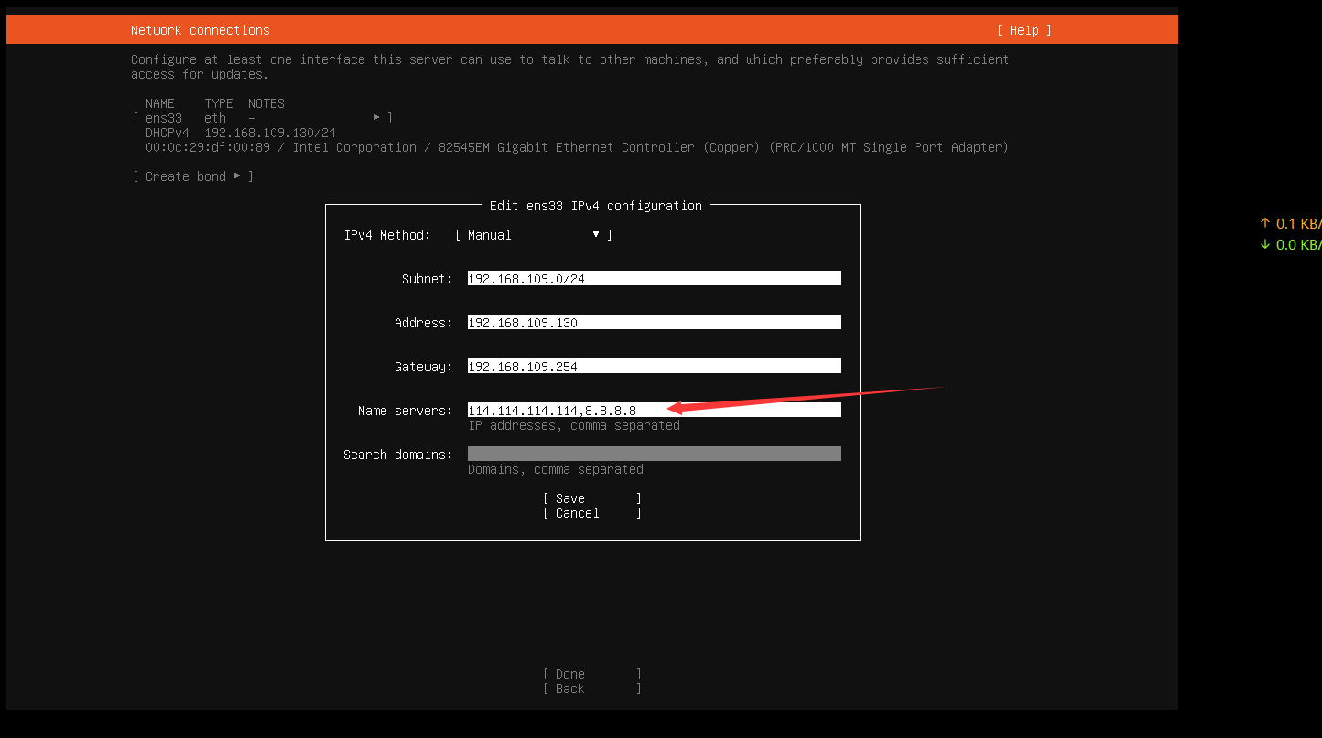Save the IPv4 configuration
This screenshot has width=1322, height=738.
tap(592, 498)
